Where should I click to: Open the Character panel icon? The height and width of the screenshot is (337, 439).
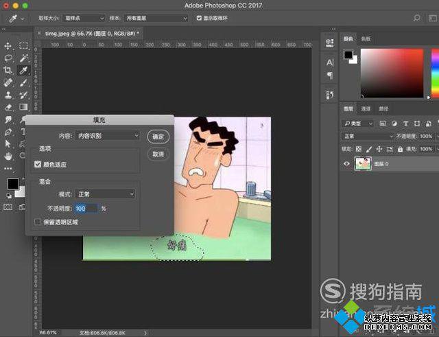pos(330,62)
